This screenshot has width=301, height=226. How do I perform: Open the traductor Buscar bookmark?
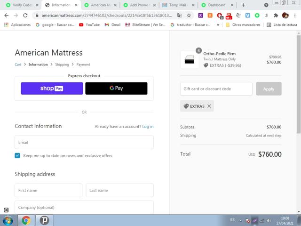point(191,24)
